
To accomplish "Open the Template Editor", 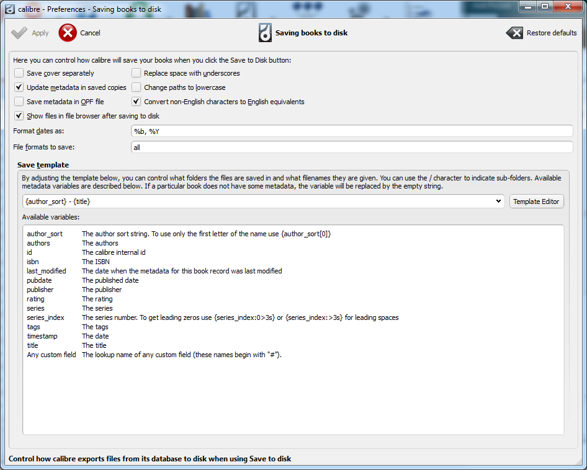I will pos(536,202).
